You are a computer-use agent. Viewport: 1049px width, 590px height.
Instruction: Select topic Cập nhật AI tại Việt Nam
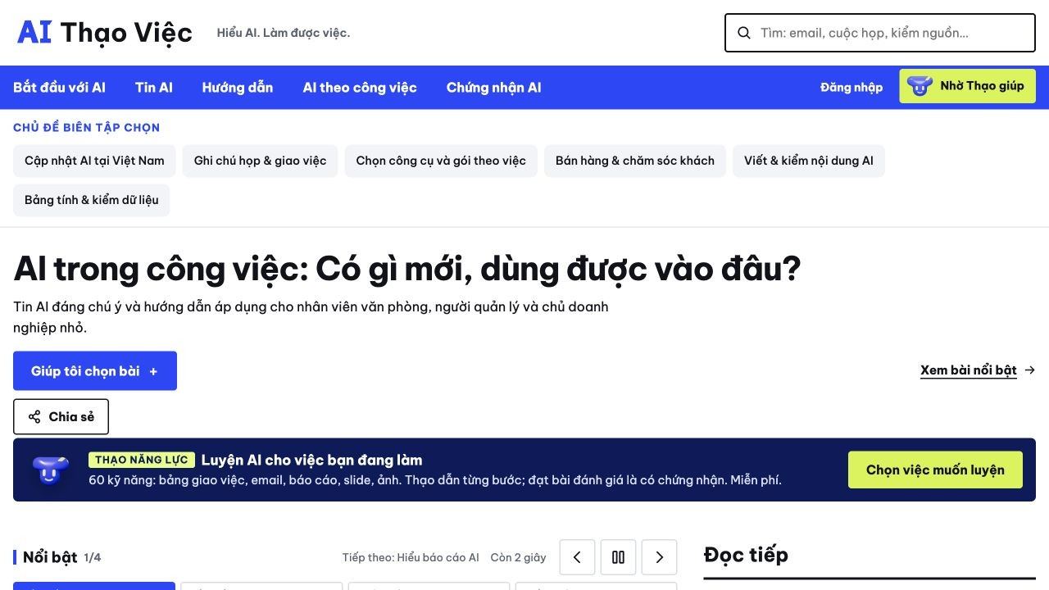click(x=94, y=161)
